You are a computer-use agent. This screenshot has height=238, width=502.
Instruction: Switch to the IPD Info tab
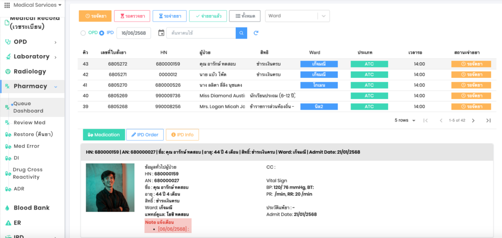pos(182,135)
